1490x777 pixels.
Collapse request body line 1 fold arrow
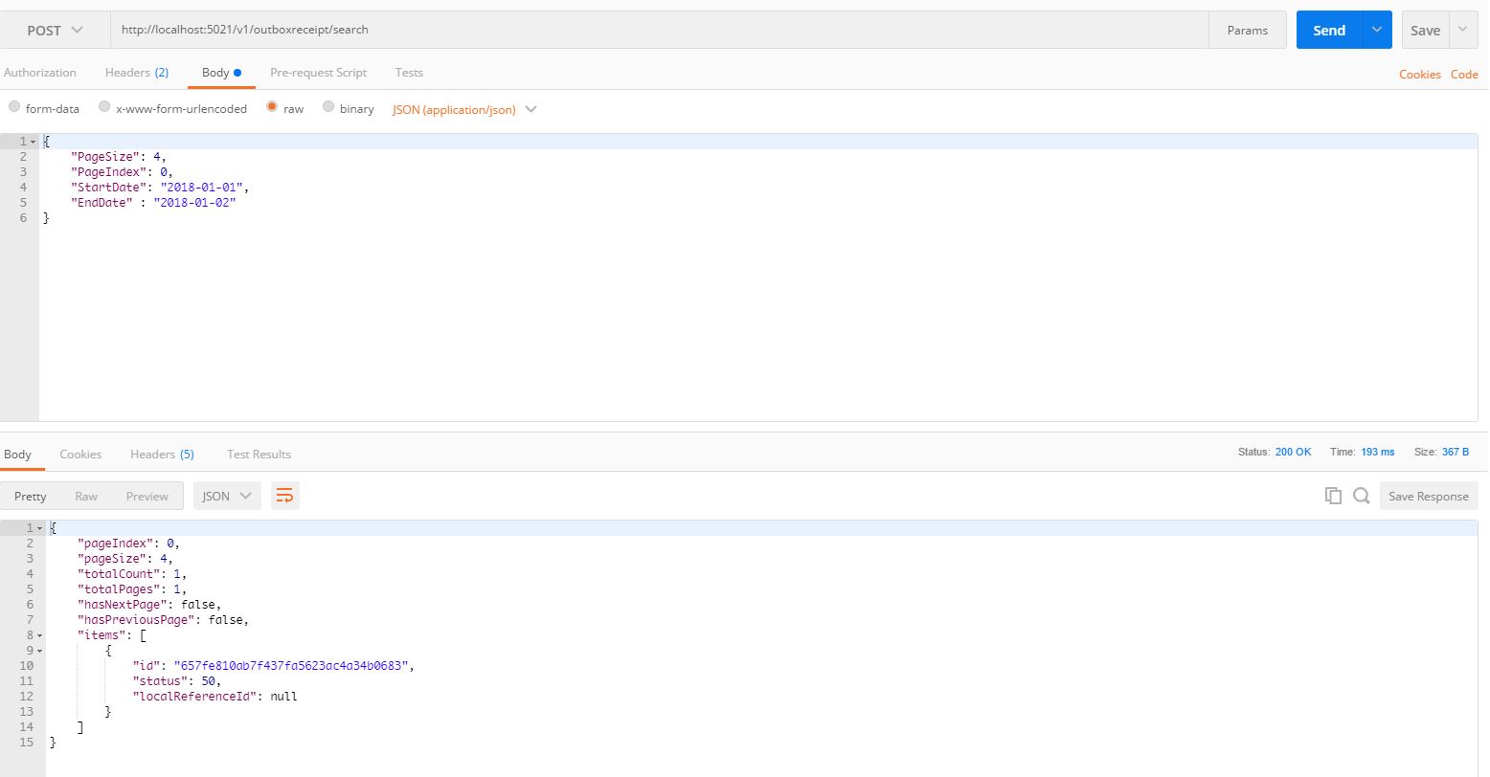pos(34,142)
